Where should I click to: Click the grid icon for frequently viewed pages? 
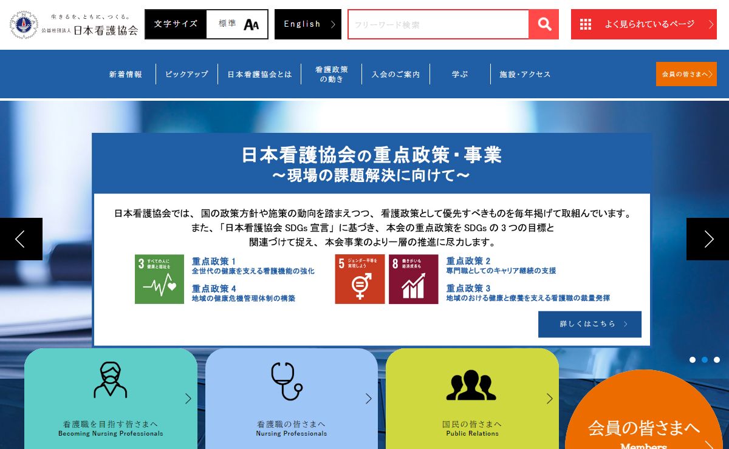point(586,24)
